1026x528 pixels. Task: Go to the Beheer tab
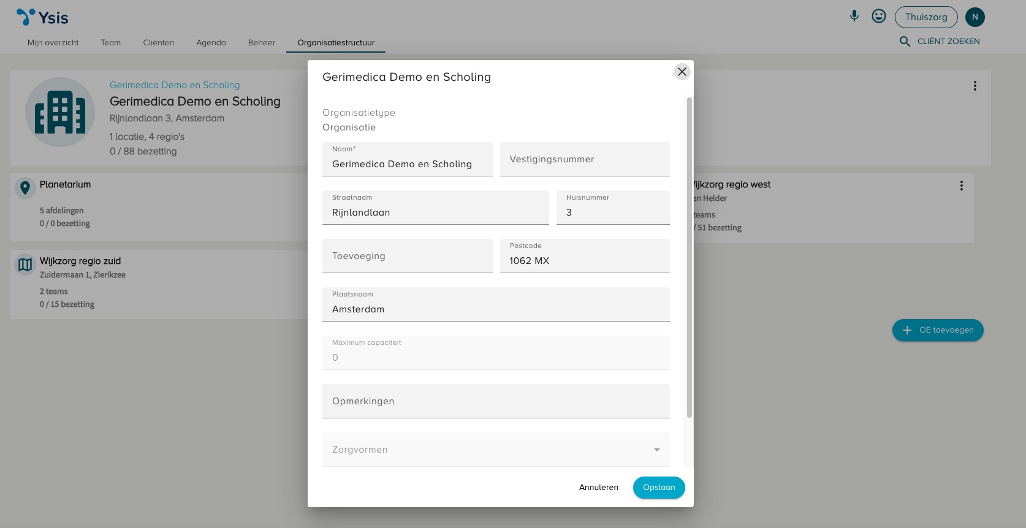[x=261, y=43]
